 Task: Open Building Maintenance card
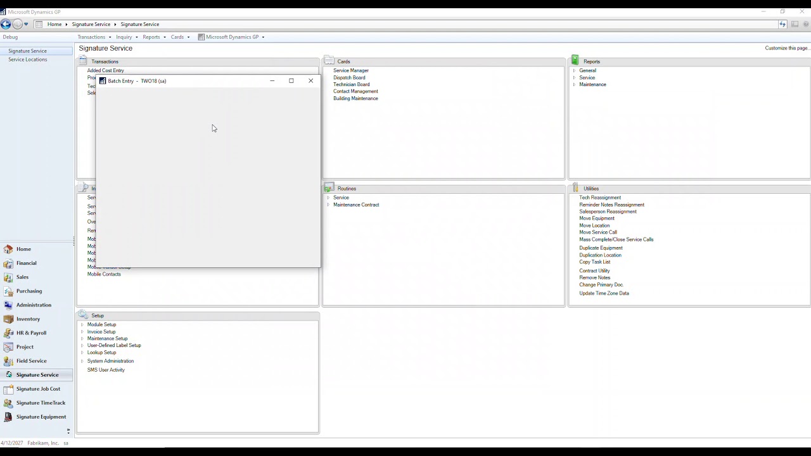[x=355, y=98]
